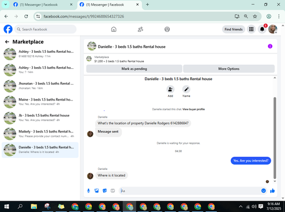Click 'Where is it located' message
The width and height of the screenshot is (285, 212).
tap(112, 176)
